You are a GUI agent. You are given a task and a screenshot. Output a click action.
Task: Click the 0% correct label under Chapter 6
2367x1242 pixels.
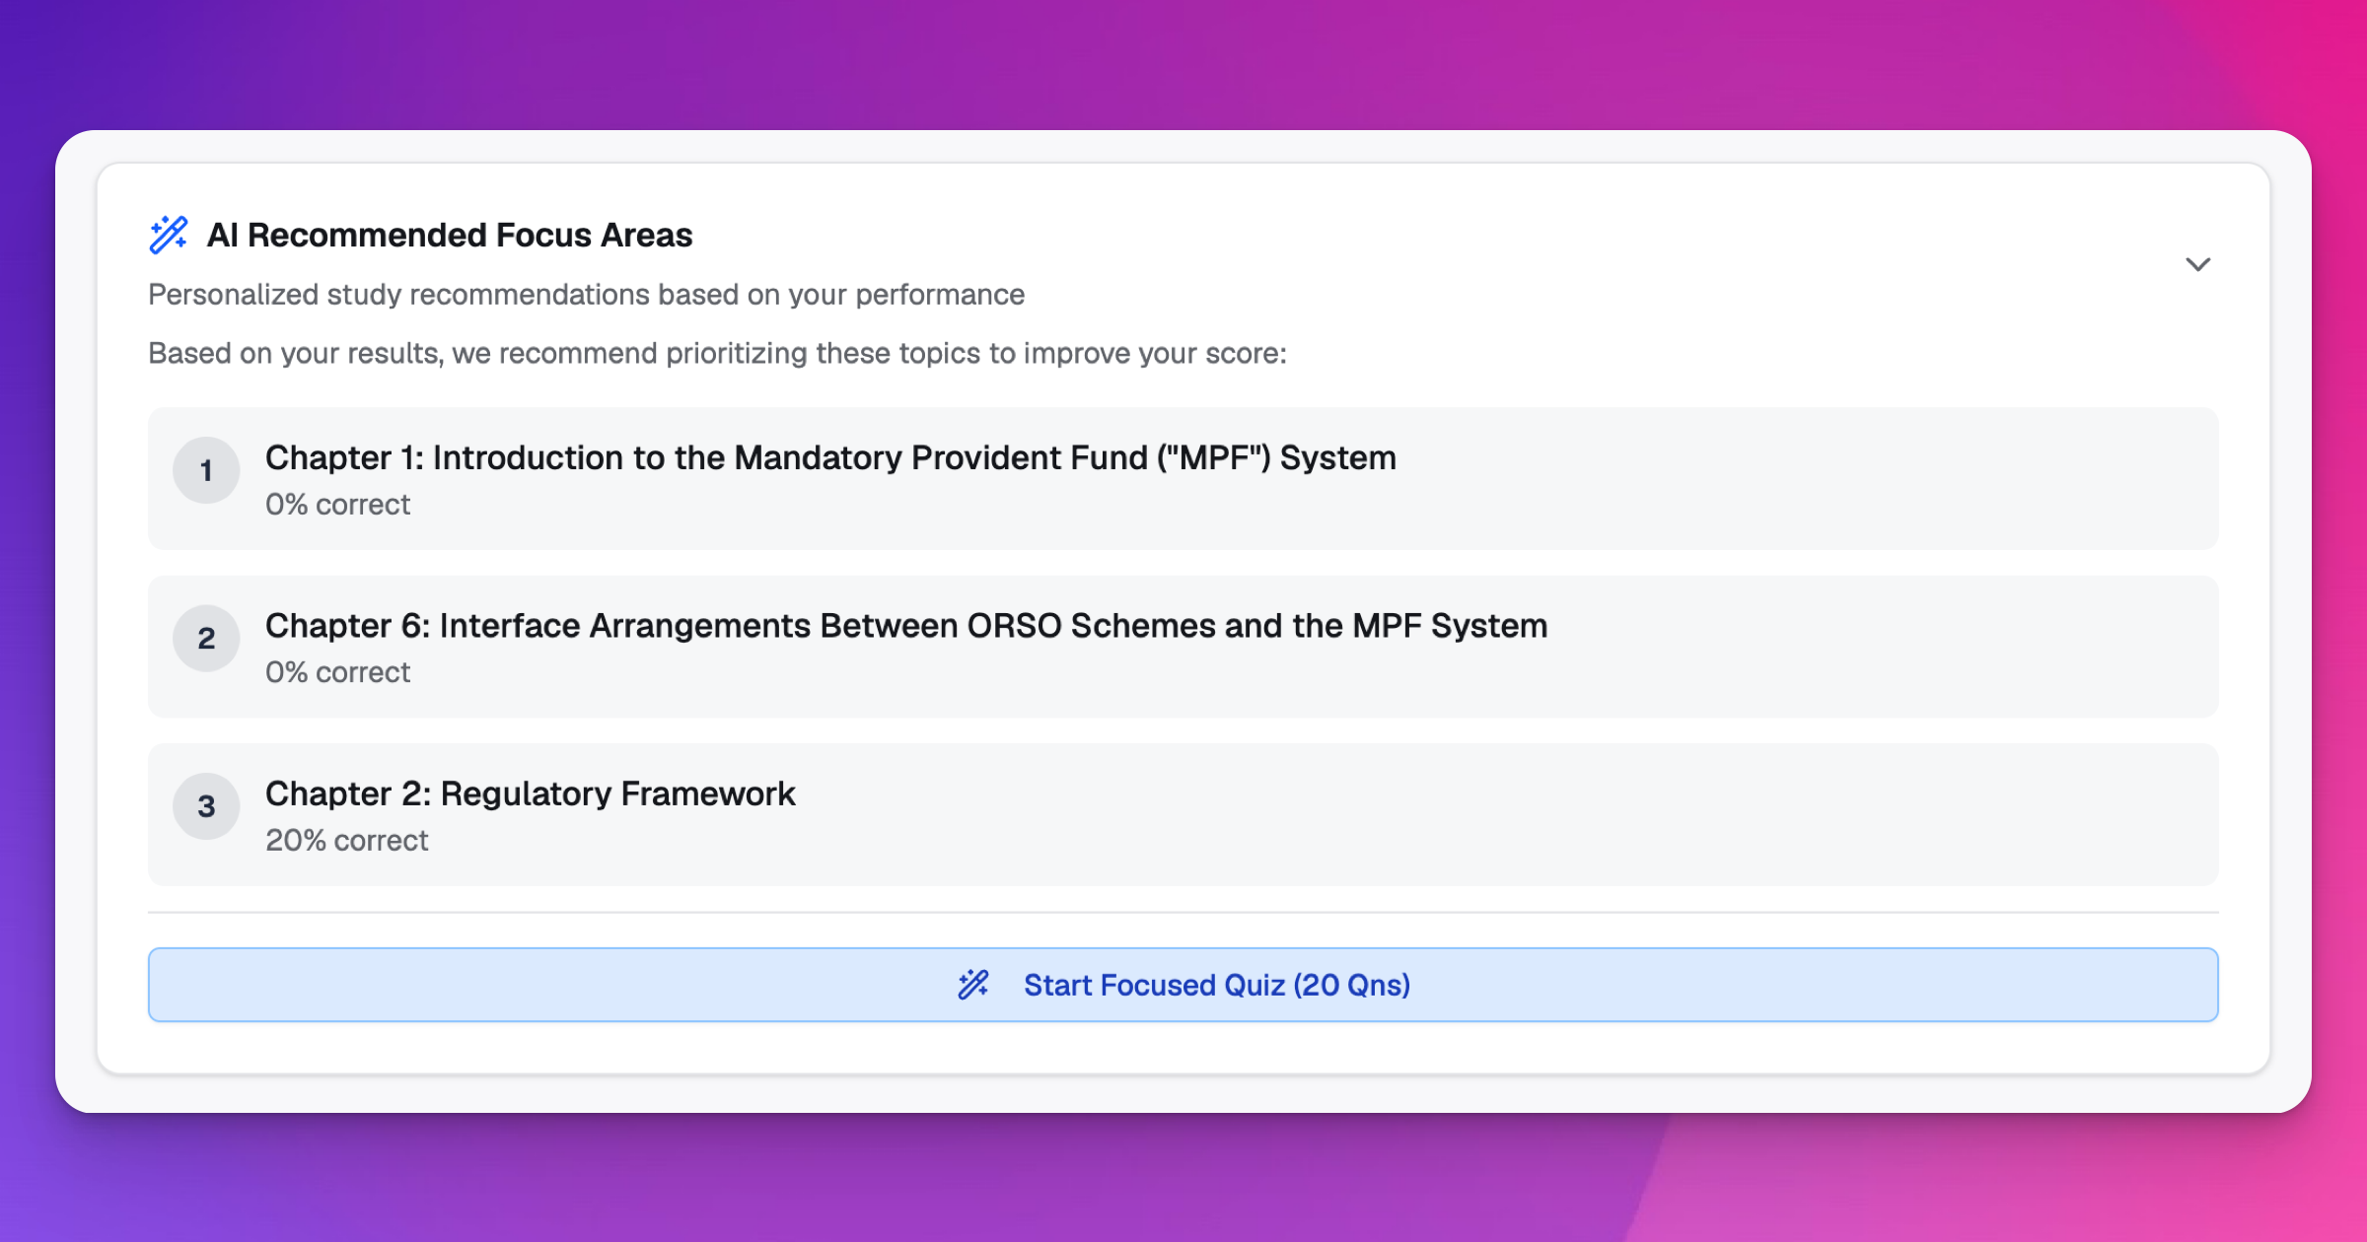338,671
